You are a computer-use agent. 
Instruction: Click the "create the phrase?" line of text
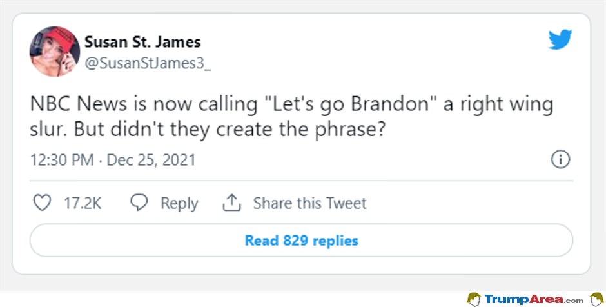click(300, 130)
